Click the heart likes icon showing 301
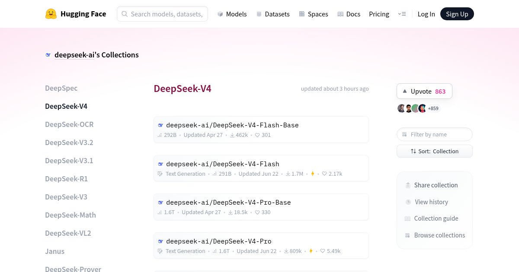The width and height of the screenshot is (519, 272). coord(257,135)
